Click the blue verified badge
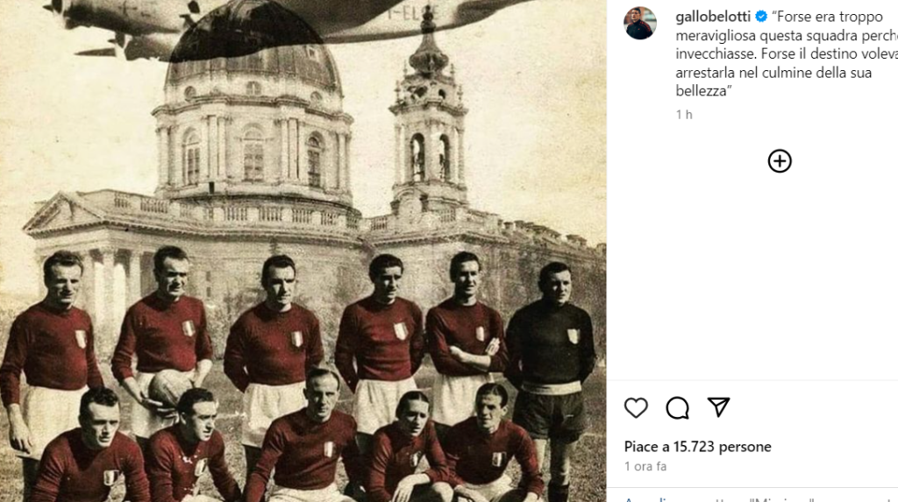898x502 pixels. (x=761, y=17)
